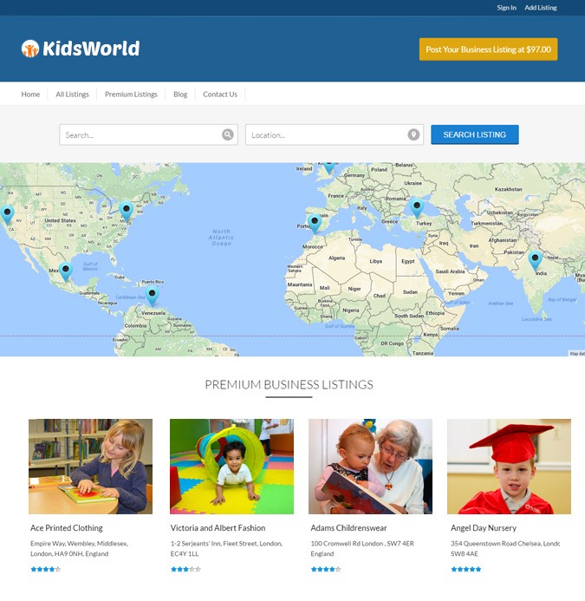The height and width of the screenshot is (601, 585).
Task: Click the 354 Queenstown Road Chelsea address
Action: coord(505,548)
